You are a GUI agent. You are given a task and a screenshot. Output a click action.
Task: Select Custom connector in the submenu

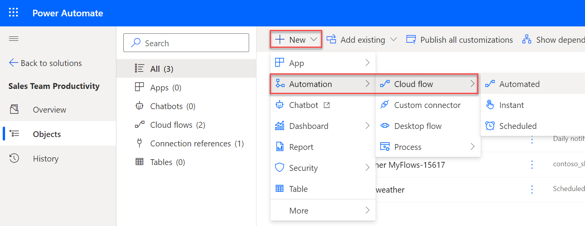tap(427, 105)
